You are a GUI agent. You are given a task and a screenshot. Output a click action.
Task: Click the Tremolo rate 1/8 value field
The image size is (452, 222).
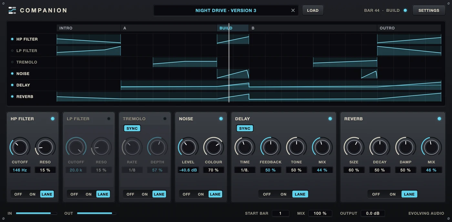click(x=132, y=170)
